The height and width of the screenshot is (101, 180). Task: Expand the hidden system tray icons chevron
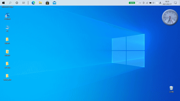pos(140,3)
